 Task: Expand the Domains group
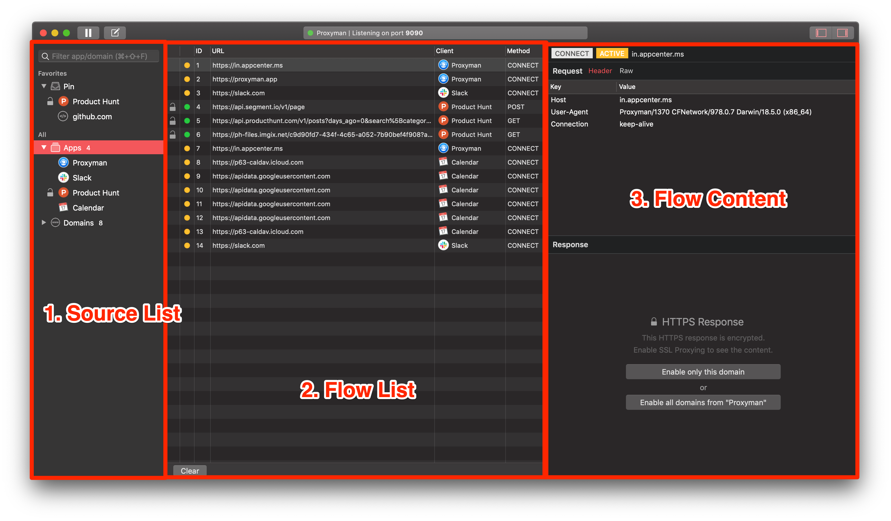click(x=44, y=222)
